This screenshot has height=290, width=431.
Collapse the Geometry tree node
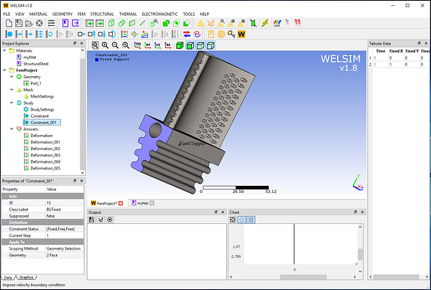click(11, 77)
